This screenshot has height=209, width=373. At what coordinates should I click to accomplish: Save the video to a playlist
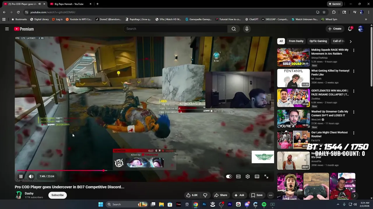tap(257, 195)
